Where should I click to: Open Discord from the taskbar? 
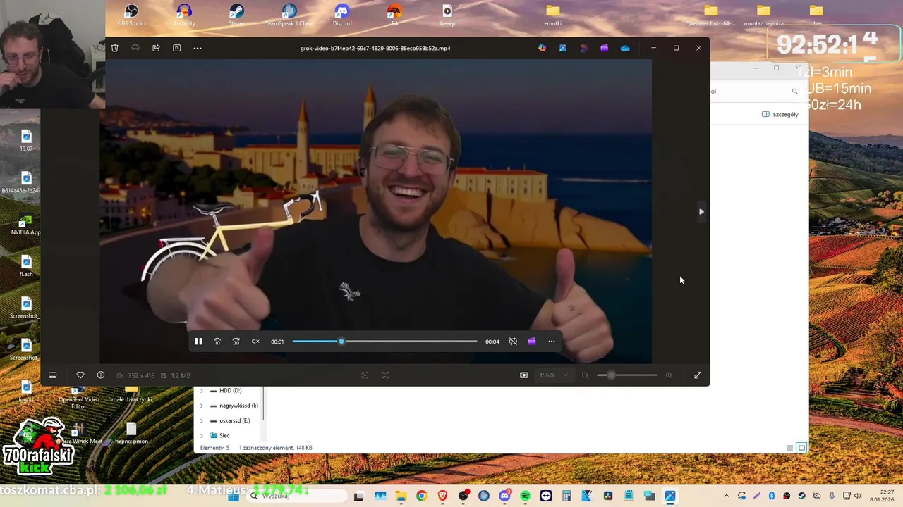504,496
